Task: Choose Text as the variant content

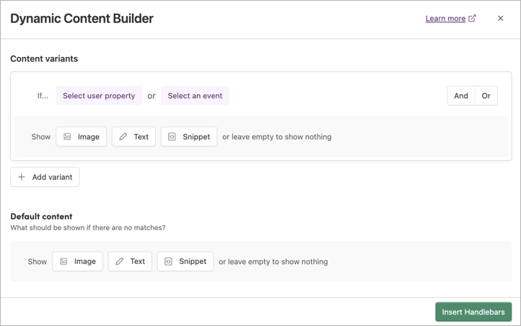Action: pyautogui.click(x=133, y=137)
